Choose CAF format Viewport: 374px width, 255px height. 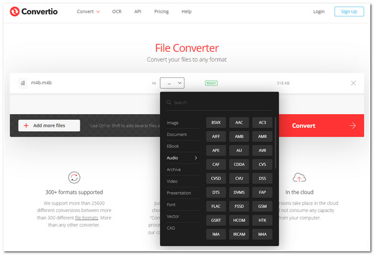pyautogui.click(x=216, y=165)
